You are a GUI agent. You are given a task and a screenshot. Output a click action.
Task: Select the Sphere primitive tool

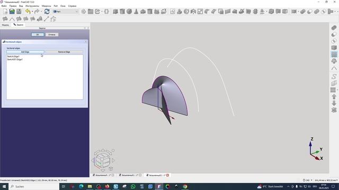tap(129, 12)
